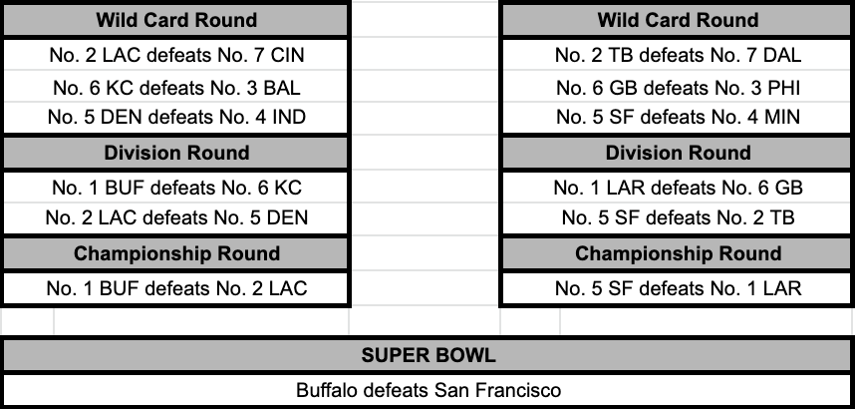Click the BUF defeats LAC championship cell
This screenshot has height=409, width=855.
tap(176, 288)
